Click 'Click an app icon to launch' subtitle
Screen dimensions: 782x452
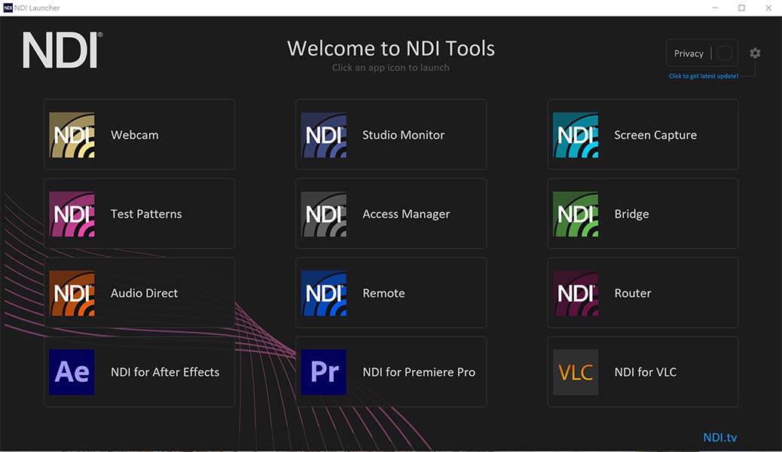pyautogui.click(x=391, y=68)
